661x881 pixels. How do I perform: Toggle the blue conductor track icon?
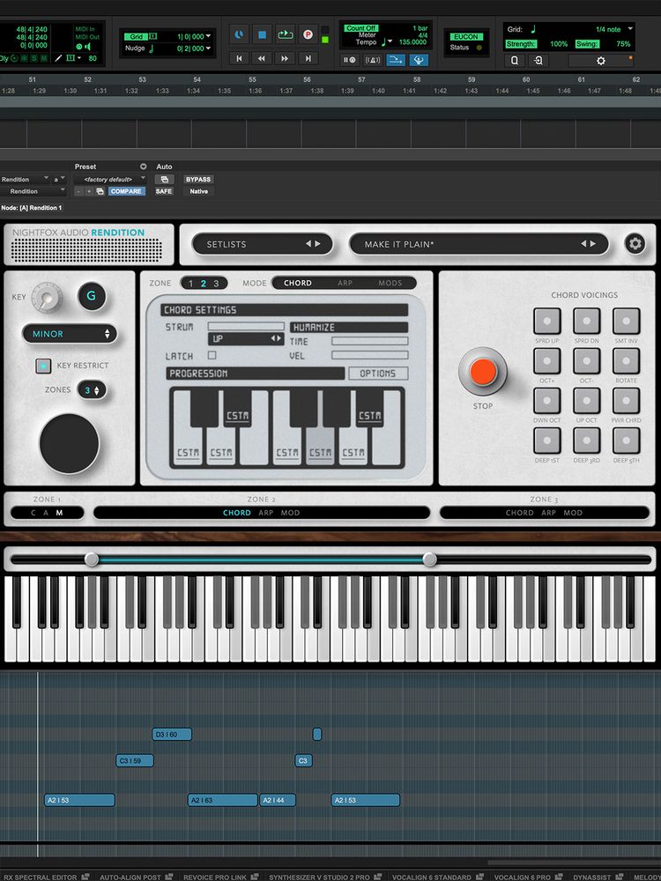[418, 60]
